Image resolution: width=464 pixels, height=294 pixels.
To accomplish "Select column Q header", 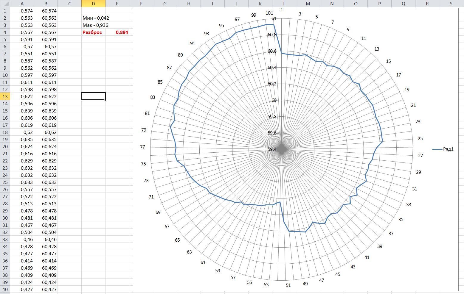I will (404, 4).
